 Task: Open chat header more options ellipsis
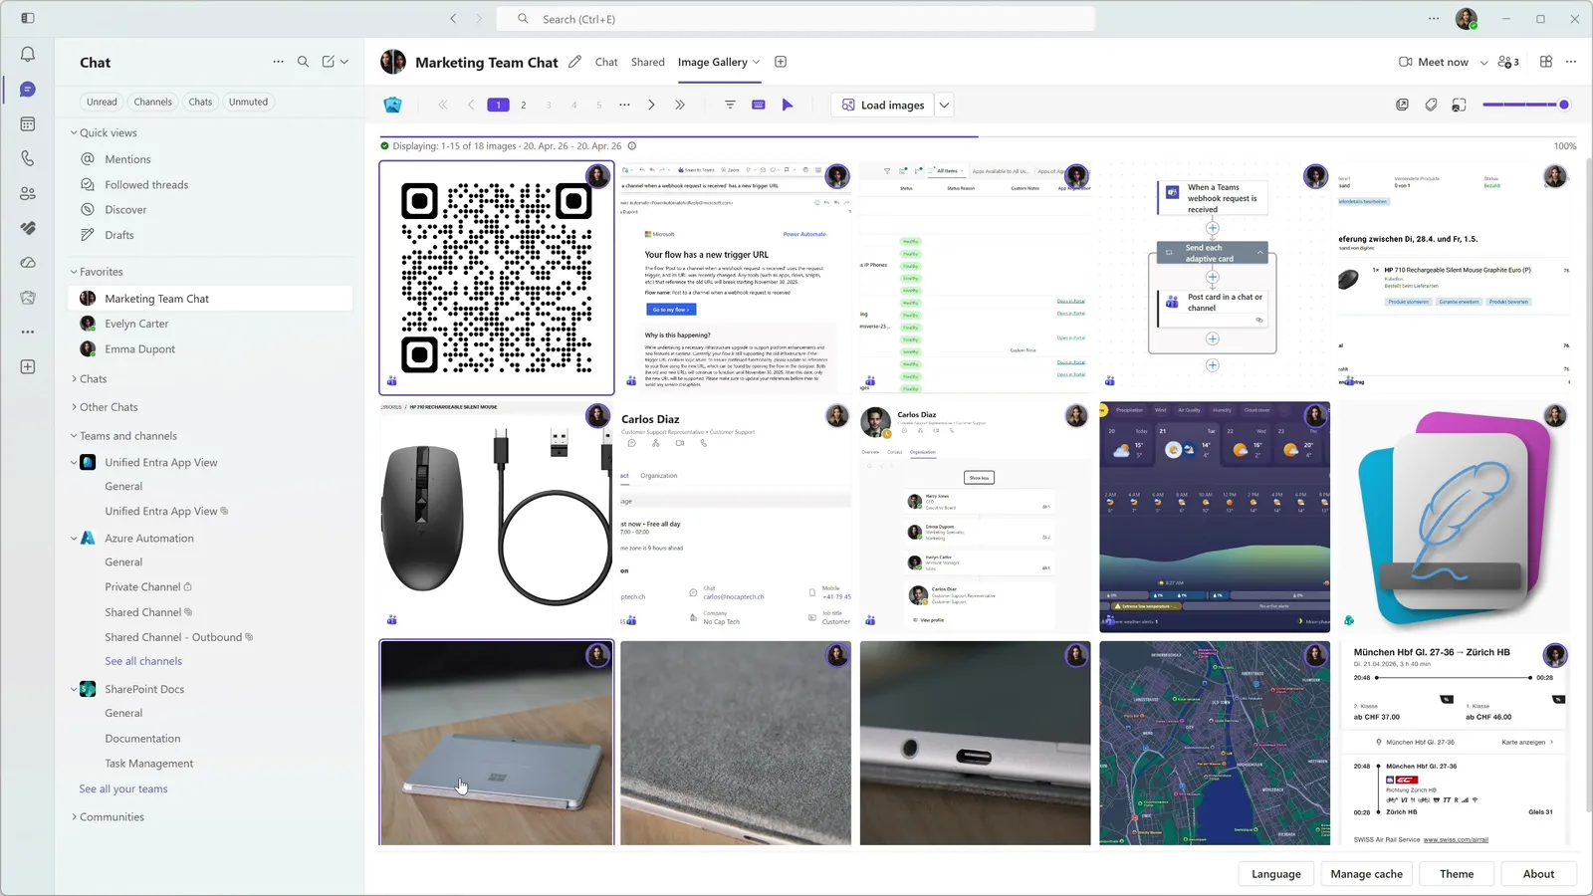(x=1571, y=62)
